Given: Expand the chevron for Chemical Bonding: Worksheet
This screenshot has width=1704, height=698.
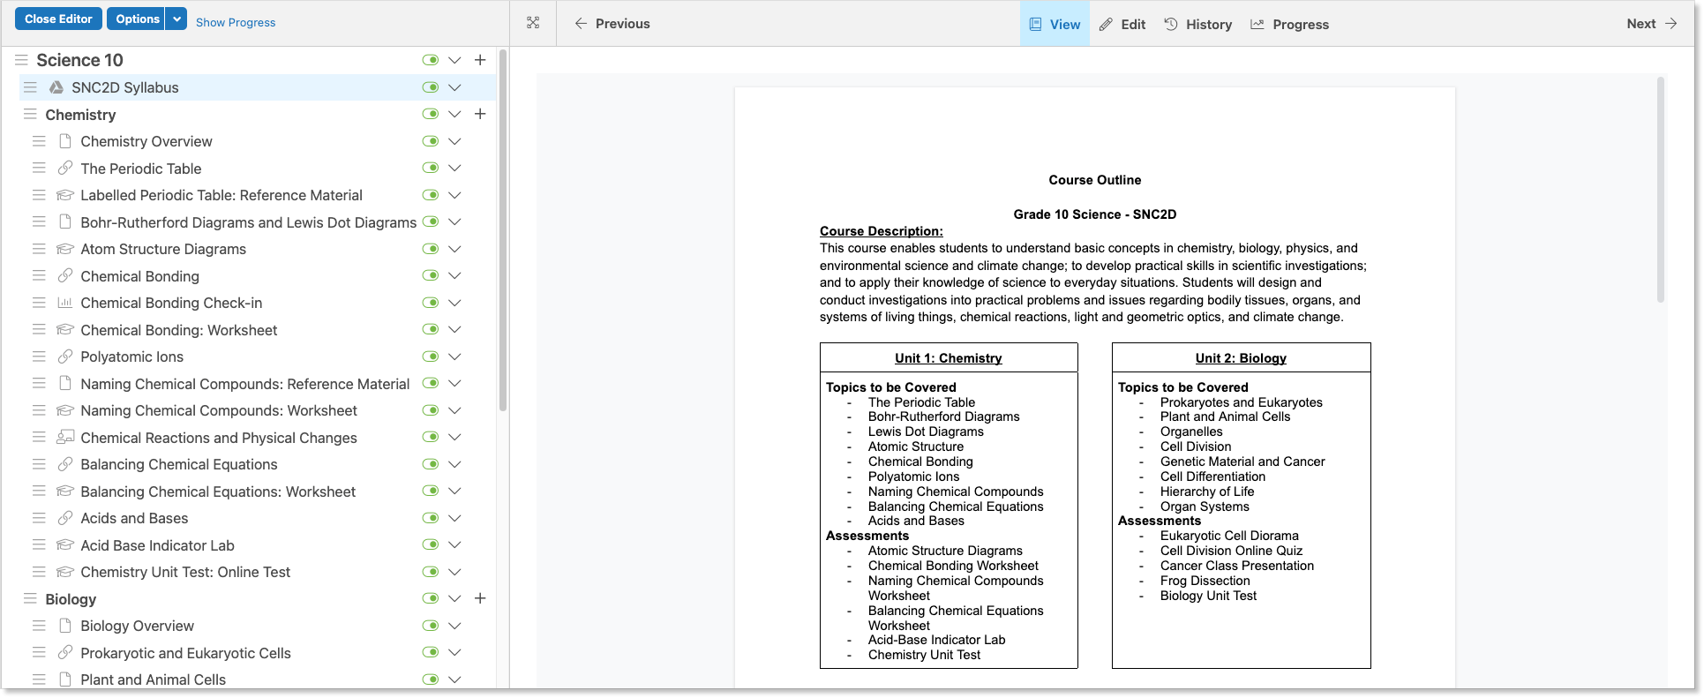Looking at the screenshot, I should (x=454, y=329).
